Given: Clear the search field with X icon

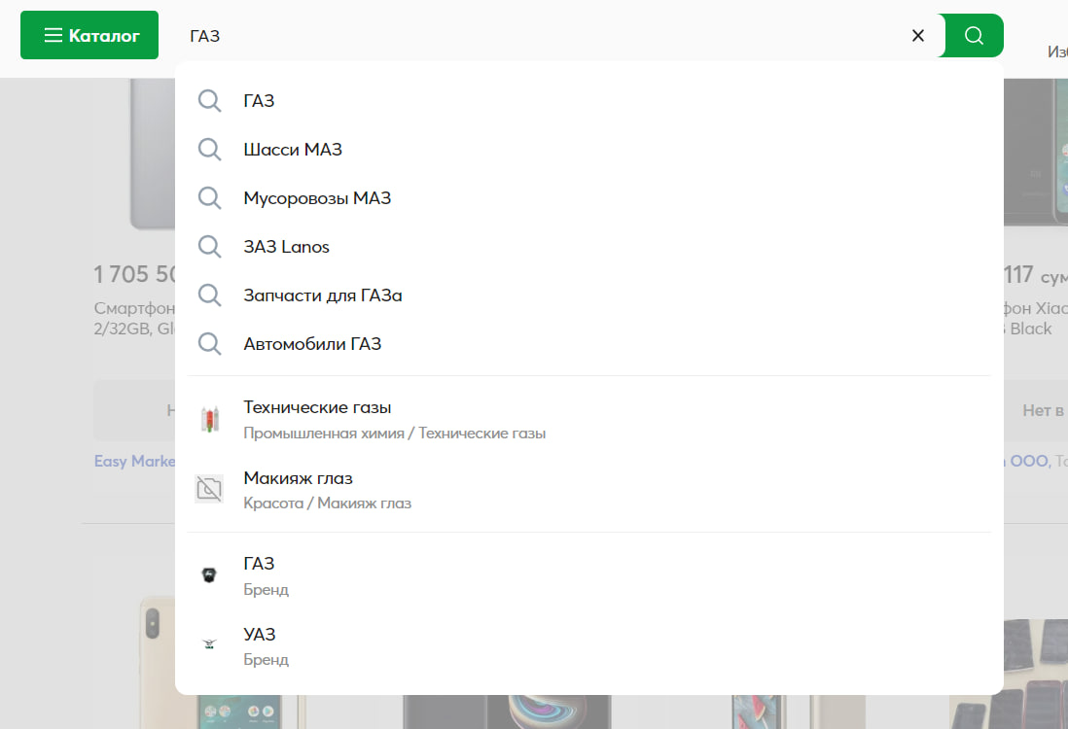Looking at the screenshot, I should click(x=917, y=35).
